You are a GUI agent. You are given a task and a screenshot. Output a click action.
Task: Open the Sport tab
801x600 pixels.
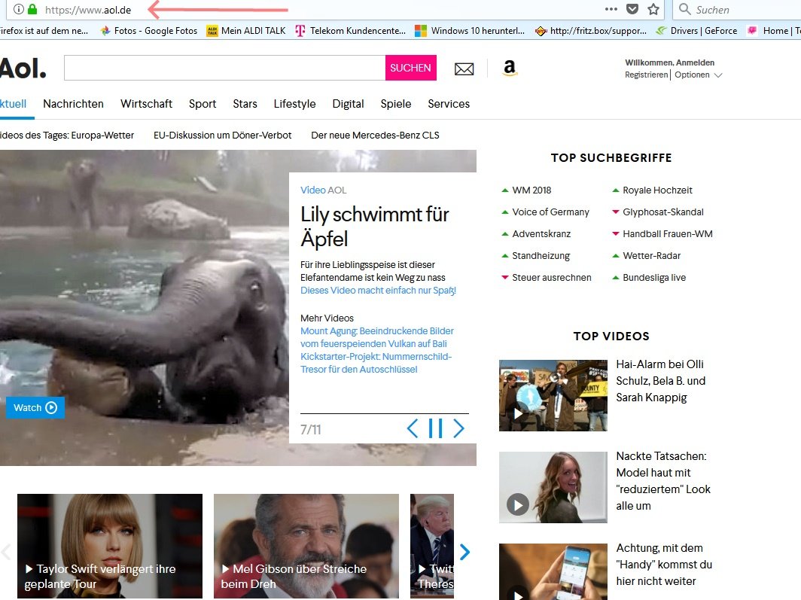click(x=203, y=104)
